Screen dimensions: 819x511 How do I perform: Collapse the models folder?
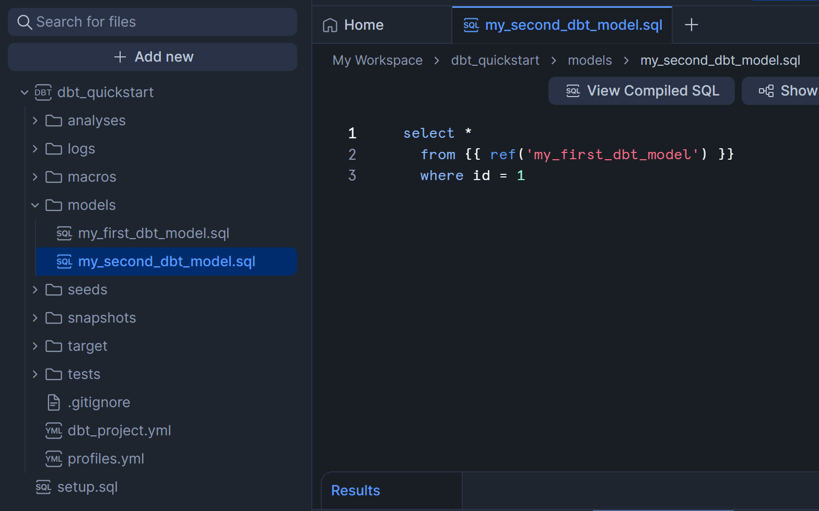tap(35, 205)
